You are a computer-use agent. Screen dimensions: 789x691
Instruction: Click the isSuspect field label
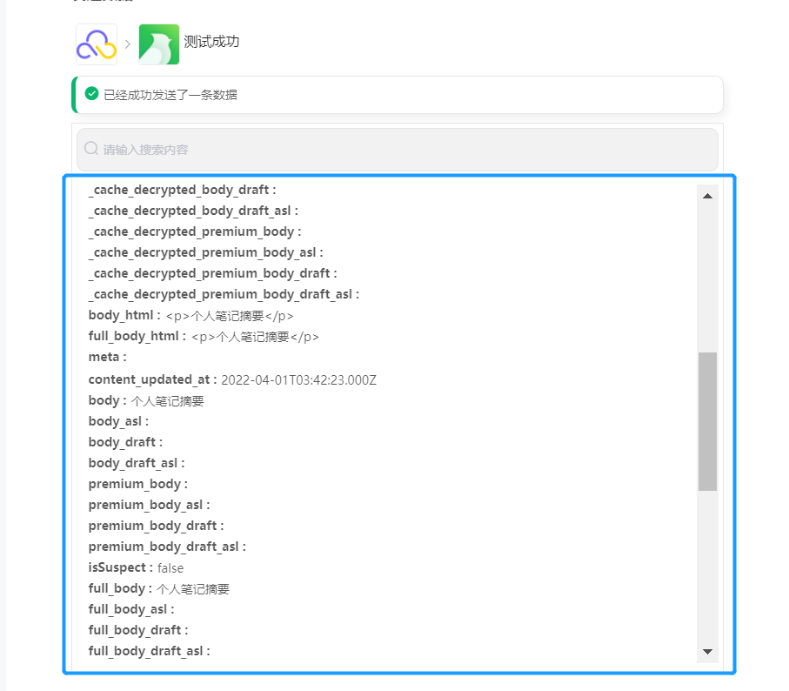pos(121,567)
